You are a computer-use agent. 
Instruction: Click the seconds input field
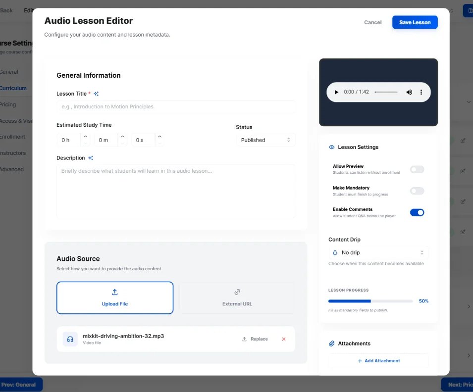pos(143,140)
